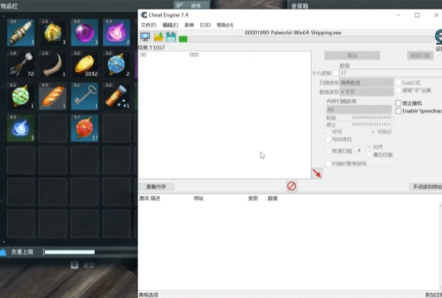Click the 查看内存 memory view button

tap(156, 187)
